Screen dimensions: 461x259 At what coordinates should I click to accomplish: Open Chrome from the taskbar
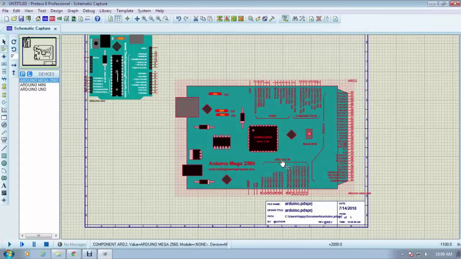click(x=73, y=254)
